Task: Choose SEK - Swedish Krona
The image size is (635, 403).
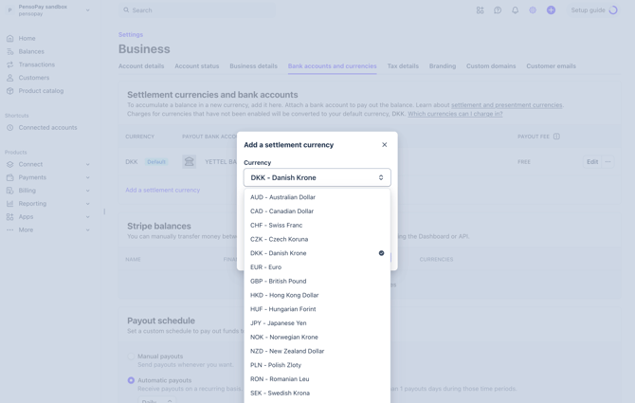Action: coord(317,393)
